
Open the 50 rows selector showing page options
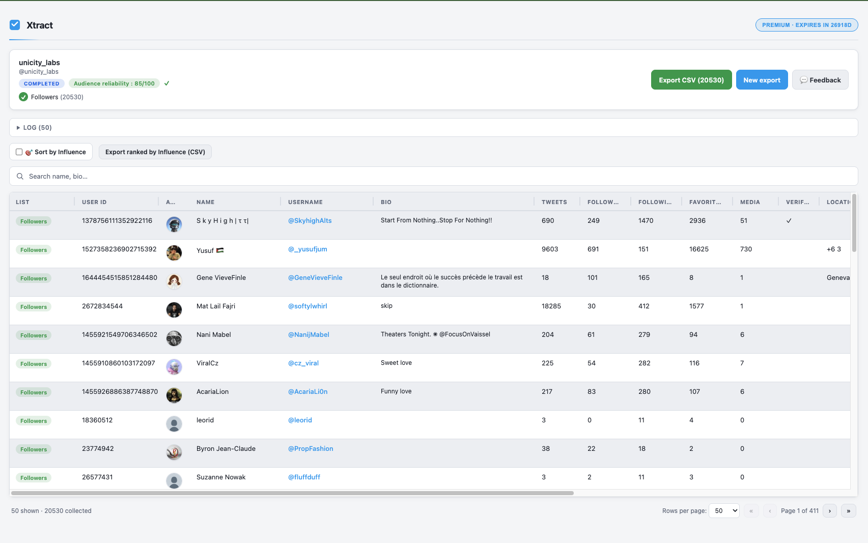click(x=723, y=510)
